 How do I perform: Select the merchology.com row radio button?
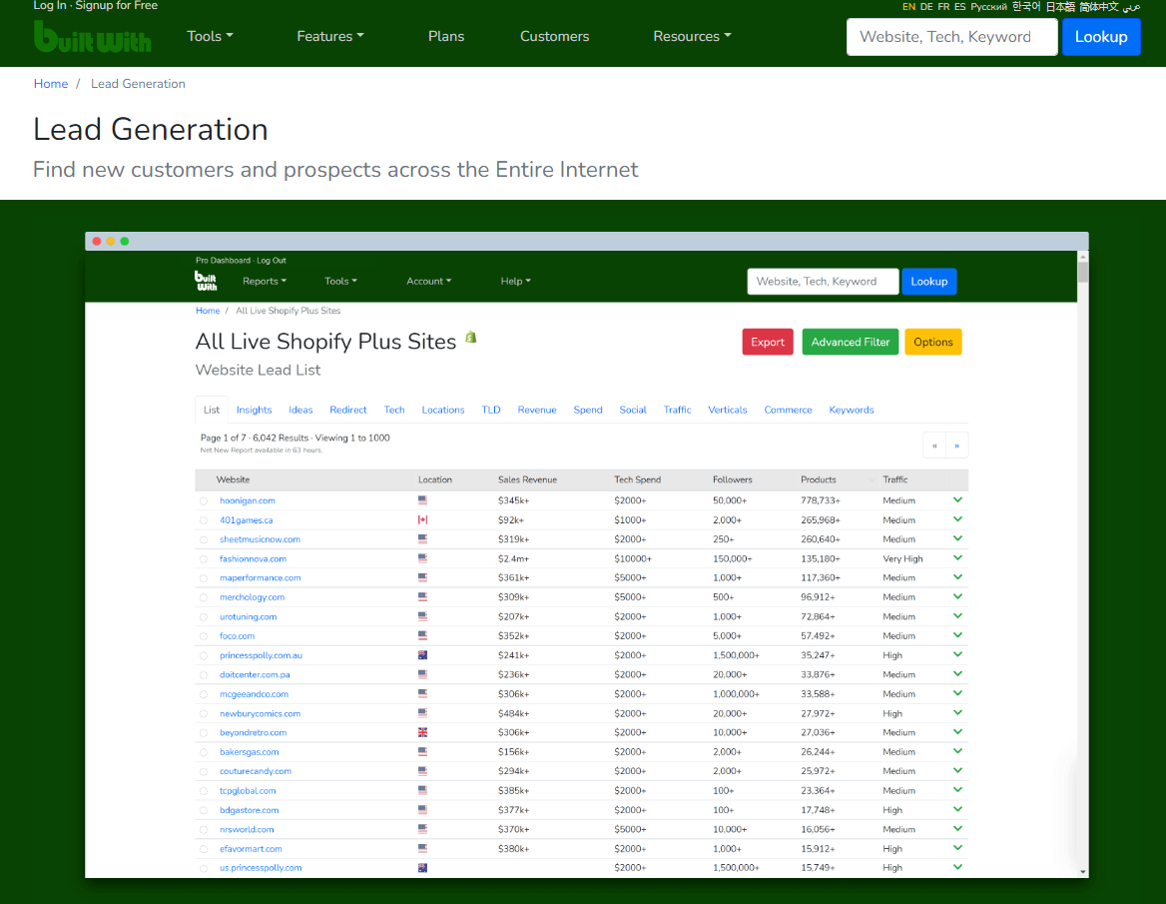pos(204,598)
